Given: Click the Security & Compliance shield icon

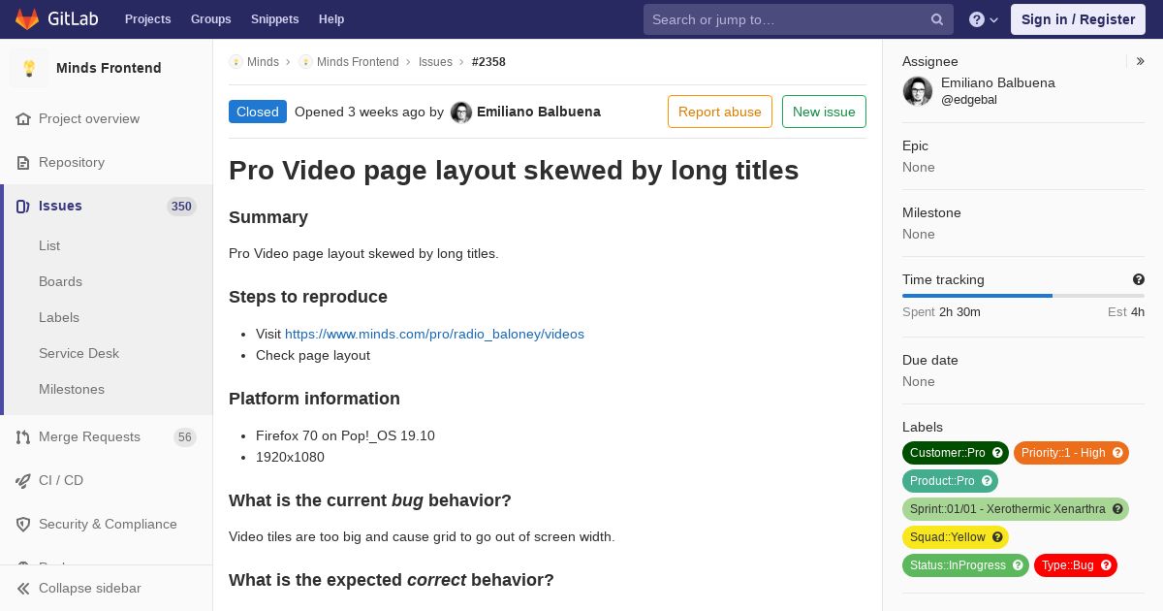Looking at the screenshot, I should coord(23,525).
